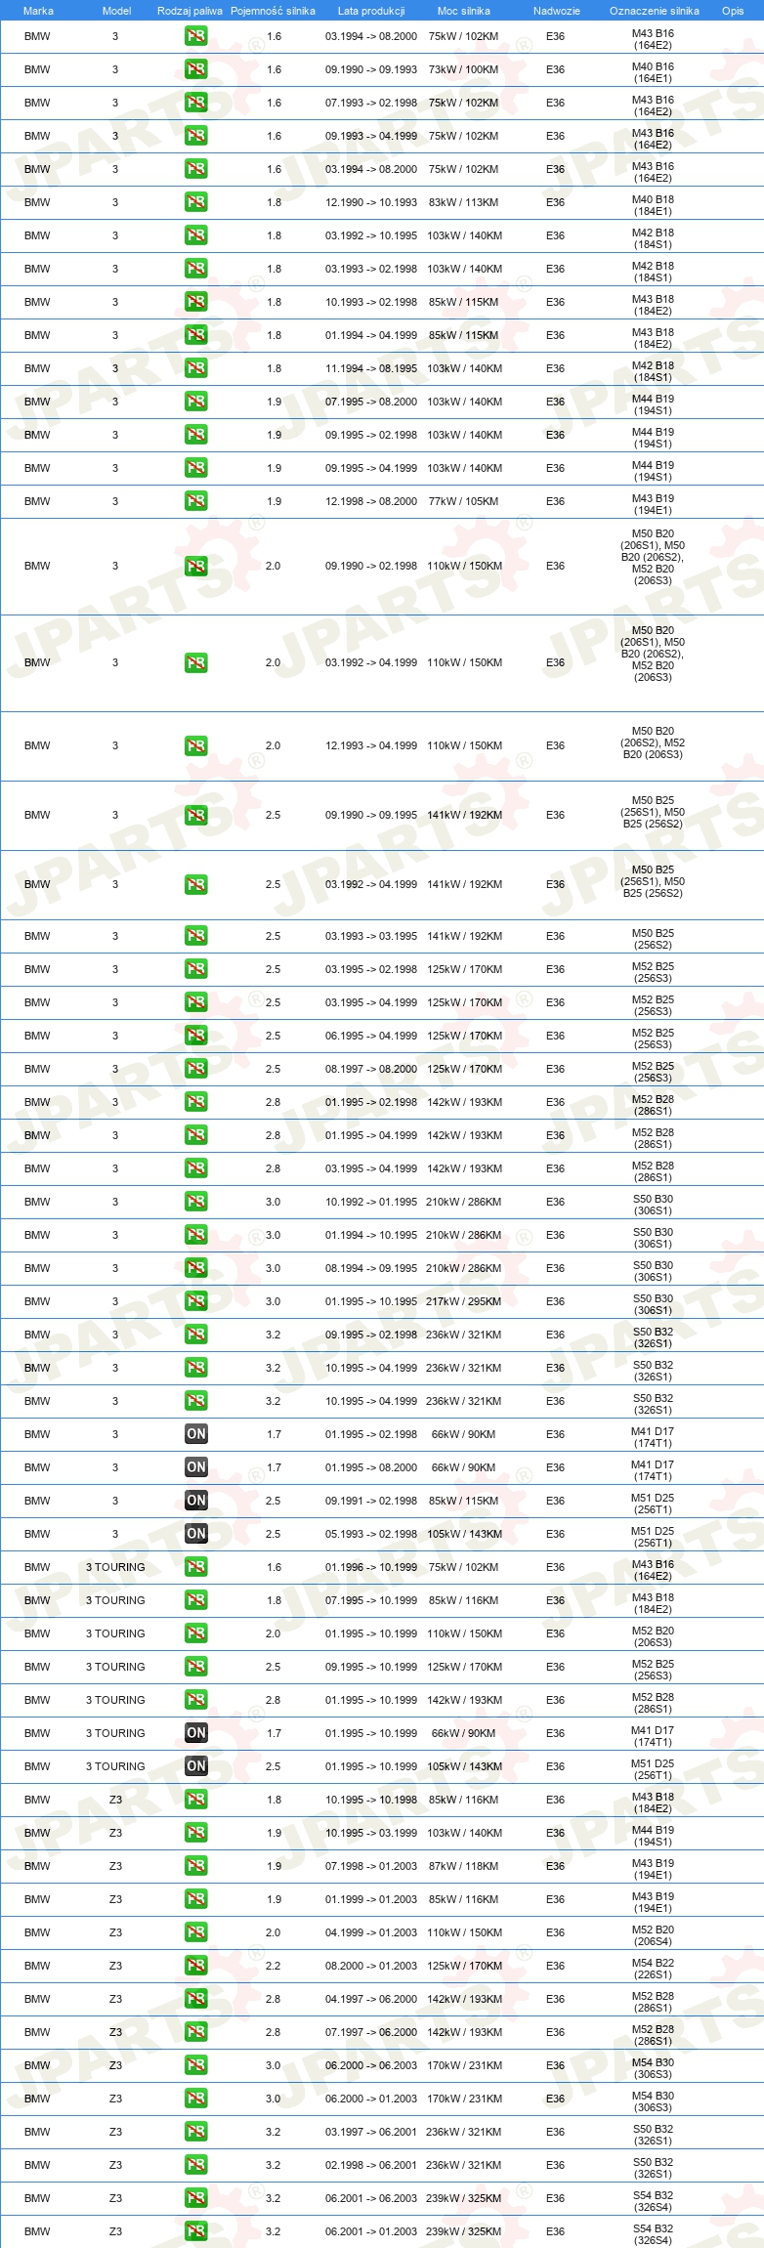Click the Opis column header
Viewport: 764px width, 2248px height.
pyautogui.click(x=733, y=11)
